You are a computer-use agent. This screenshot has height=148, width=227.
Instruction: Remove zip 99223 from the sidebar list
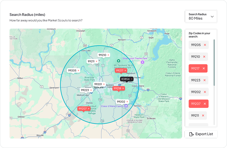pos(205,80)
